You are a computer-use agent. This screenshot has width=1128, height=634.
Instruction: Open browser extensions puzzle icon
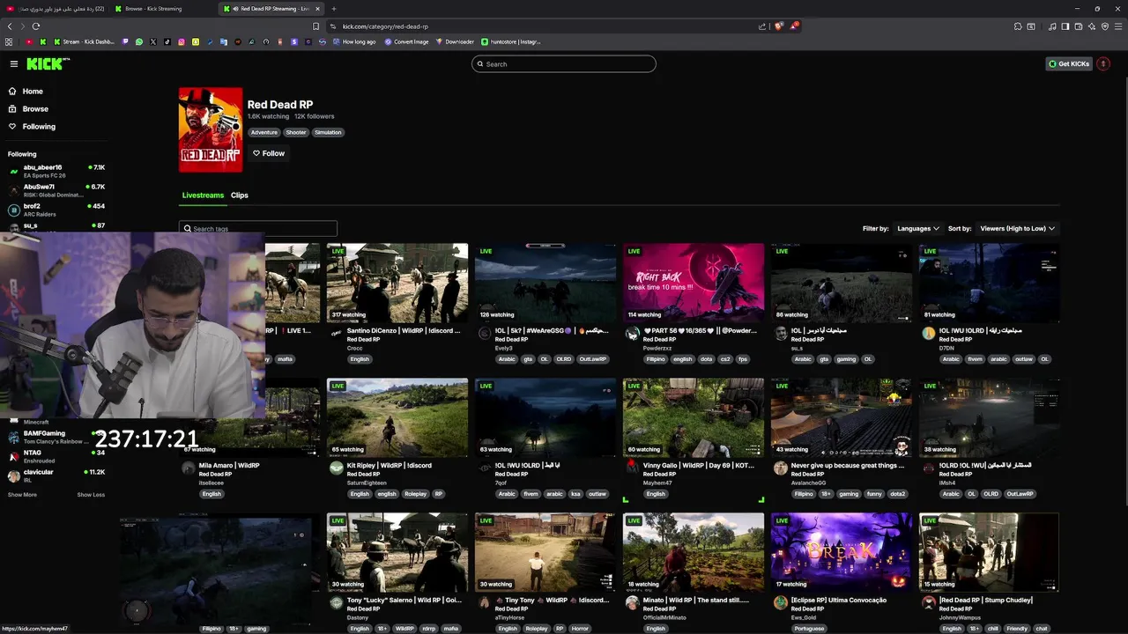click(1019, 26)
